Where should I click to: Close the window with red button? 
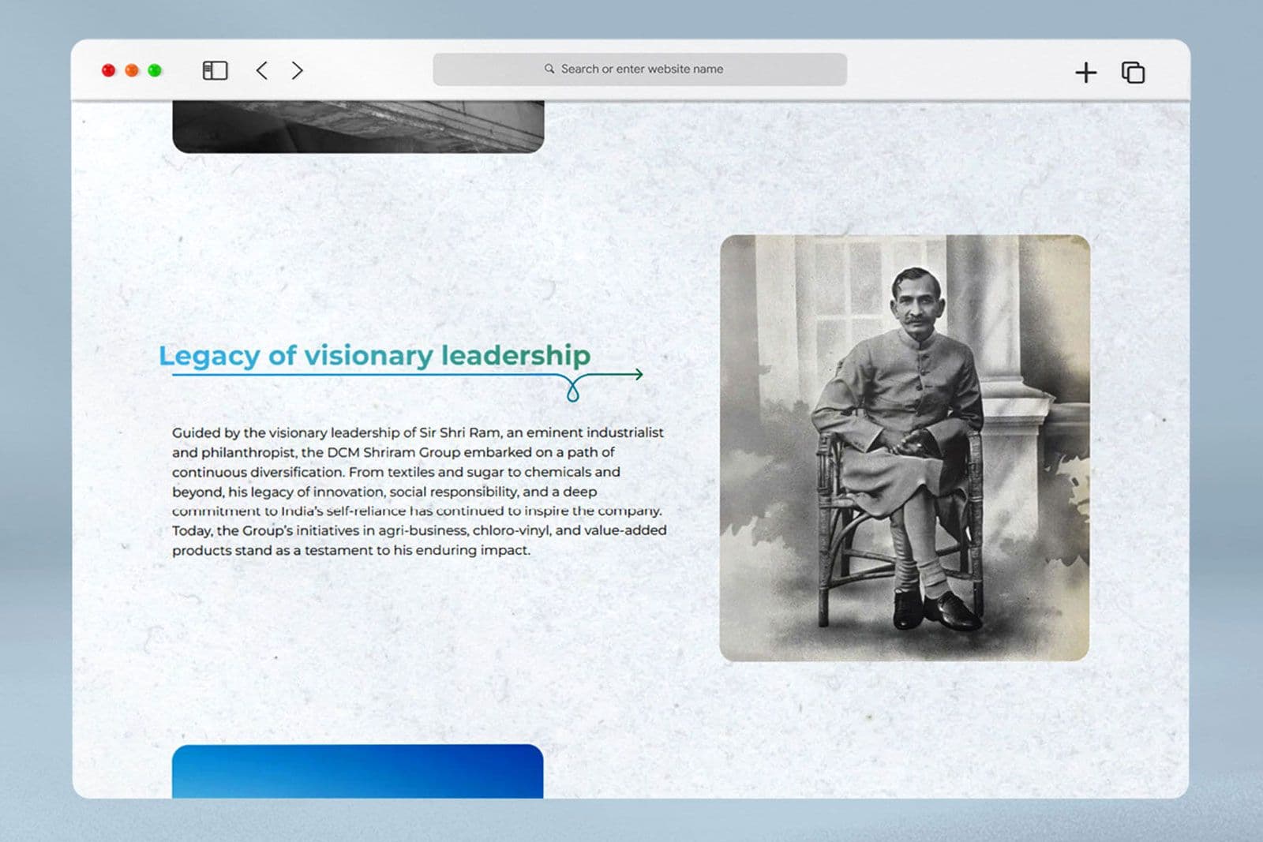click(108, 70)
